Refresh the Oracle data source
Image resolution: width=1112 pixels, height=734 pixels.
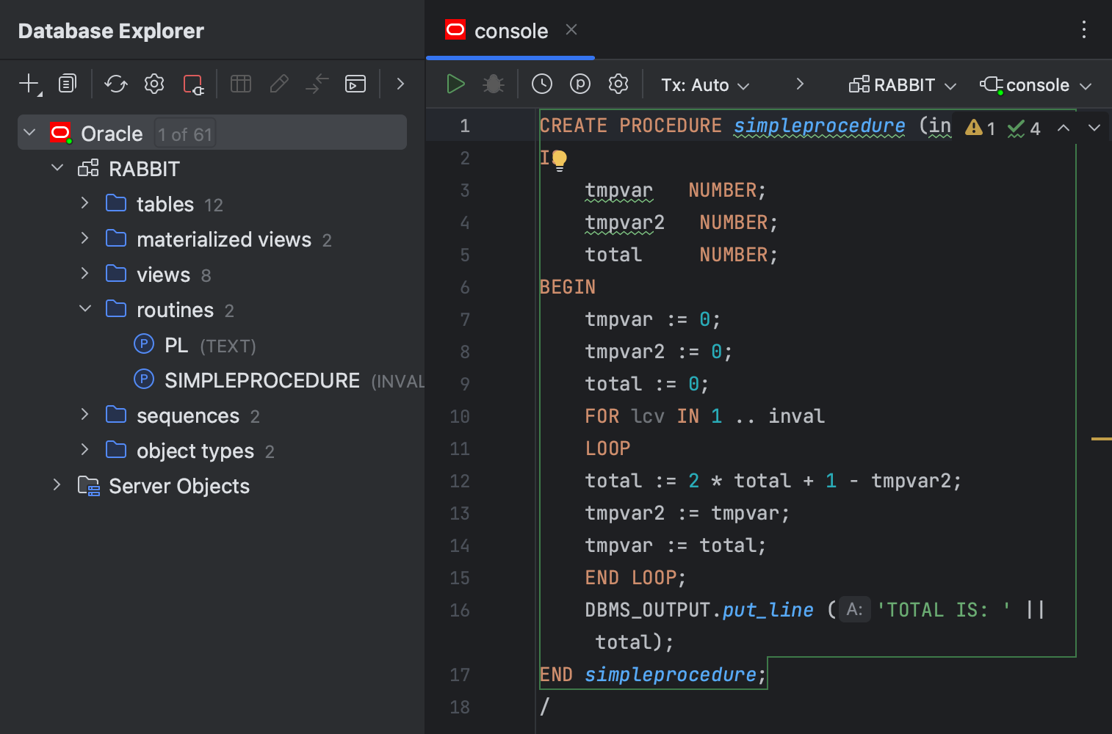pyautogui.click(x=115, y=84)
